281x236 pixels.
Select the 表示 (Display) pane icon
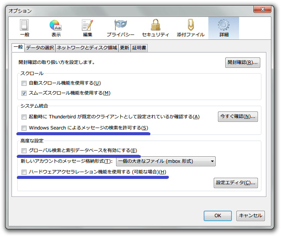pyautogui.click(x=56, y=26)
